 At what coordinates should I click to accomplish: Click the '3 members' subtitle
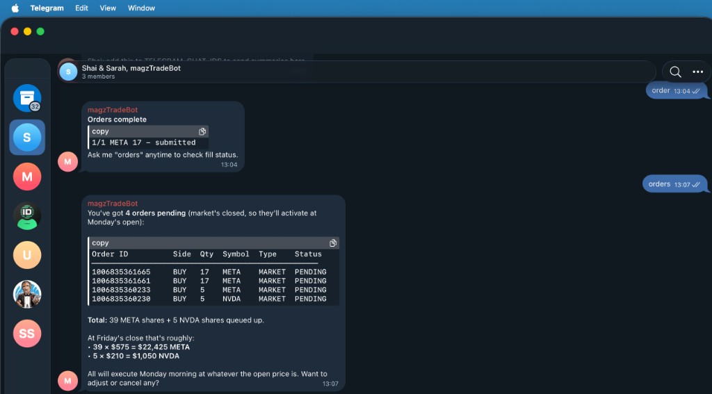(x=99, y=76)
